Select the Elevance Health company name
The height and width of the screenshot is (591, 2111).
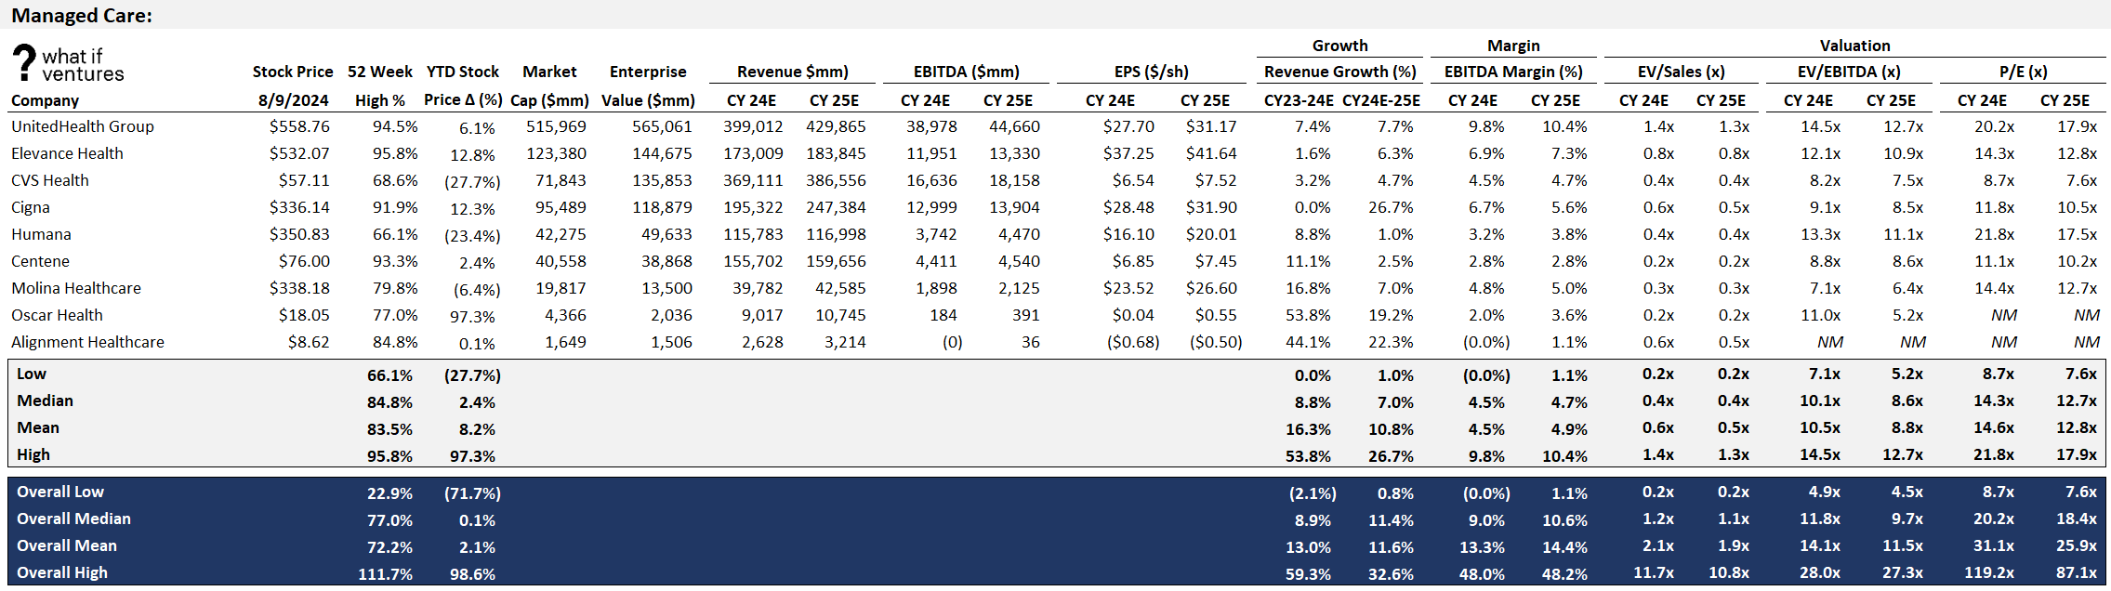(x=67, y=153)
